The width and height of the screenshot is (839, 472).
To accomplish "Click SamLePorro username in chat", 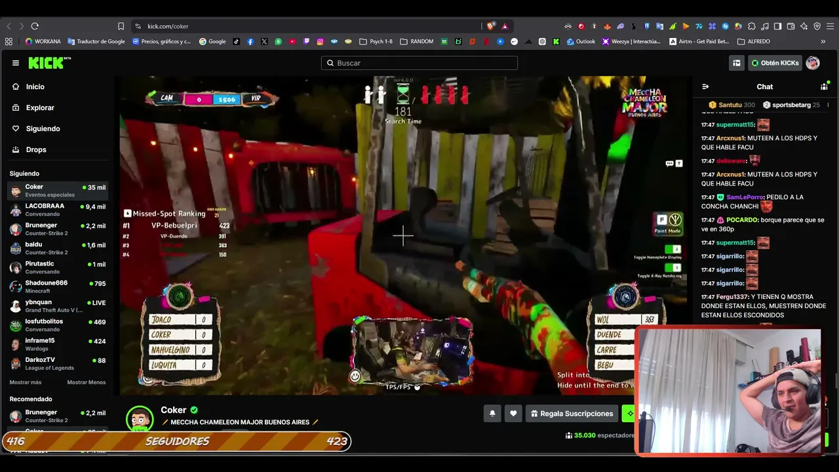I will point(745,197).
